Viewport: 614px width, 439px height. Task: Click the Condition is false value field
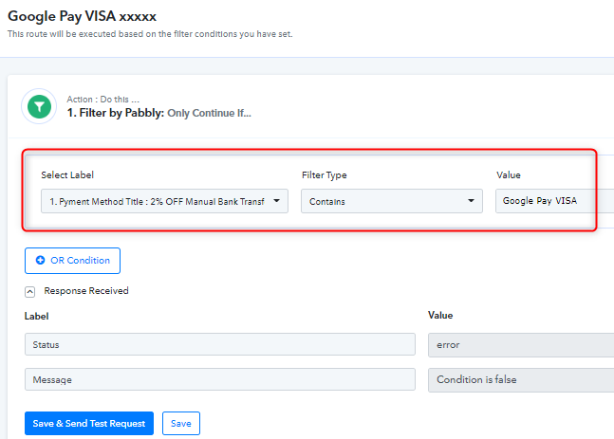pos(521,380)
